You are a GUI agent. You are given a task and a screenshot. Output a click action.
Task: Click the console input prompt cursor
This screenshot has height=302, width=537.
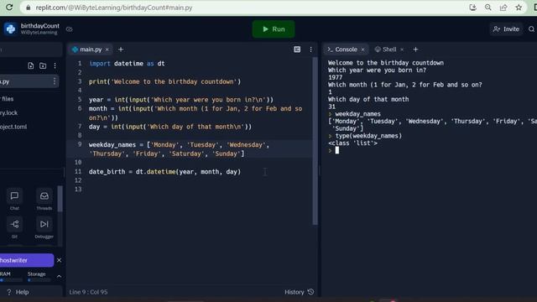point(337,150)
